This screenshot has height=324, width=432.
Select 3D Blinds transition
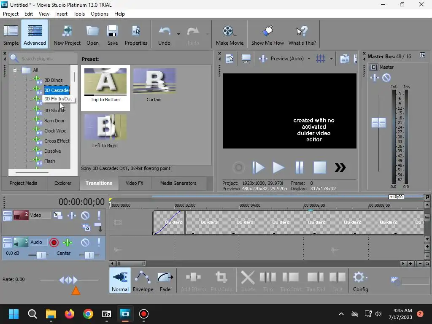54,80
